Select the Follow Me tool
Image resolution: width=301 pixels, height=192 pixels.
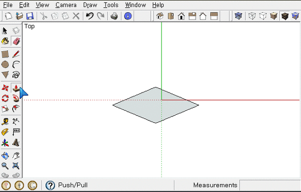(16, 98)
